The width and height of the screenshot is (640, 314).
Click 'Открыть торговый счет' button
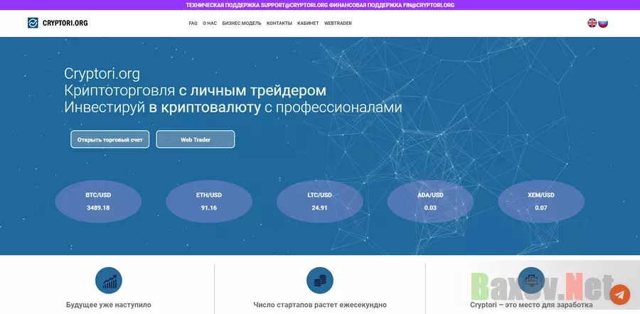(x=110, y=139)
